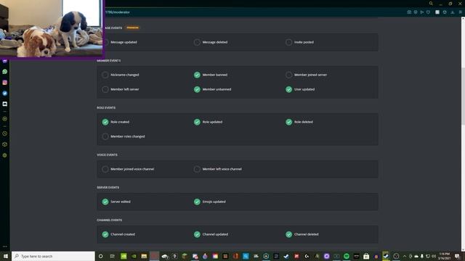Viewport: 465px width, 261px height.
Task: Open Instagram in the browser sidebar
Action: [x=5, y=83]
